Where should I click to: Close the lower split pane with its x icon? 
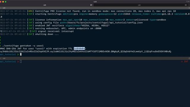[x=1, y=58]
